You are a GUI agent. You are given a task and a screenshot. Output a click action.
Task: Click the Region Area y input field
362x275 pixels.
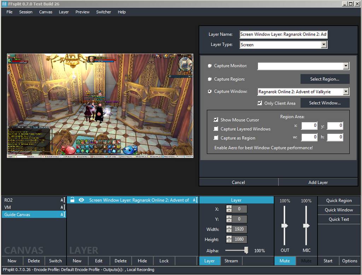click(335, 125)
